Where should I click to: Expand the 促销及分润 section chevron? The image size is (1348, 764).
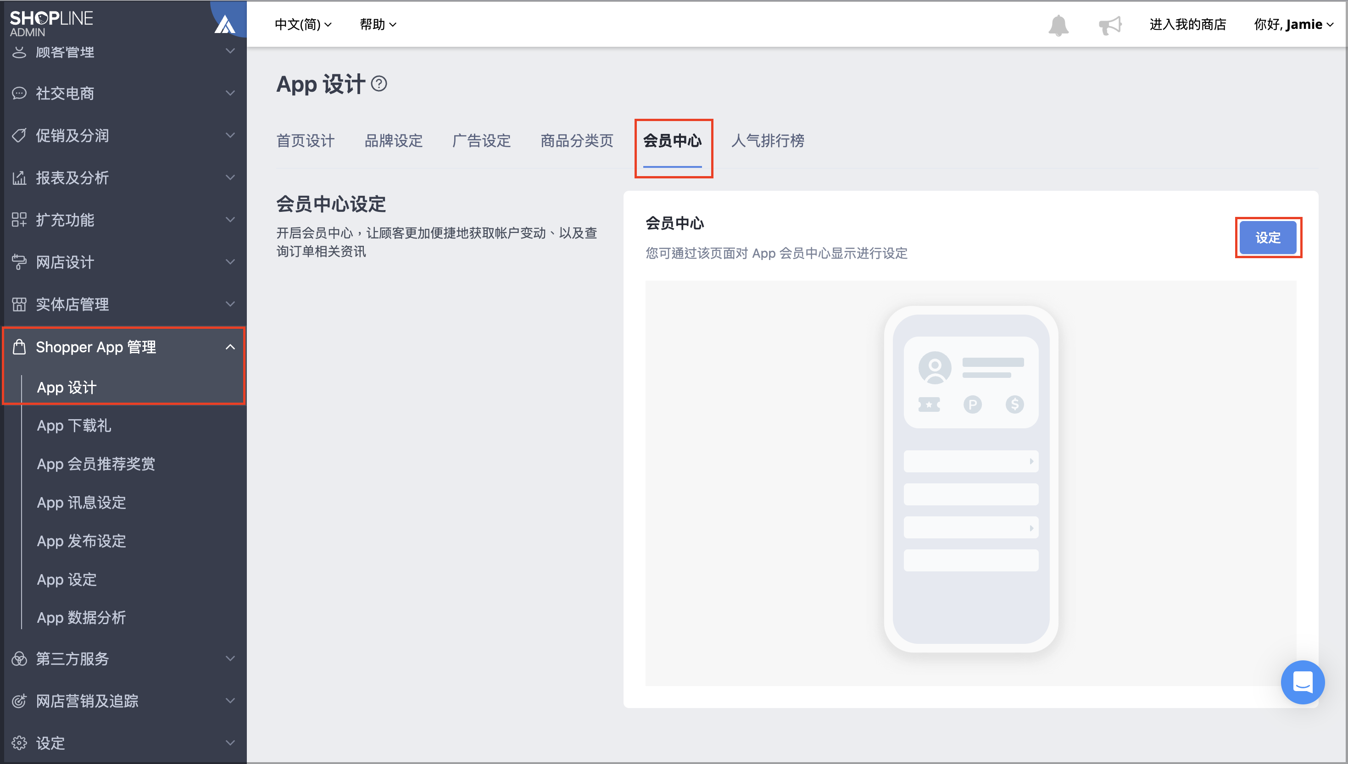pos(230,135)
